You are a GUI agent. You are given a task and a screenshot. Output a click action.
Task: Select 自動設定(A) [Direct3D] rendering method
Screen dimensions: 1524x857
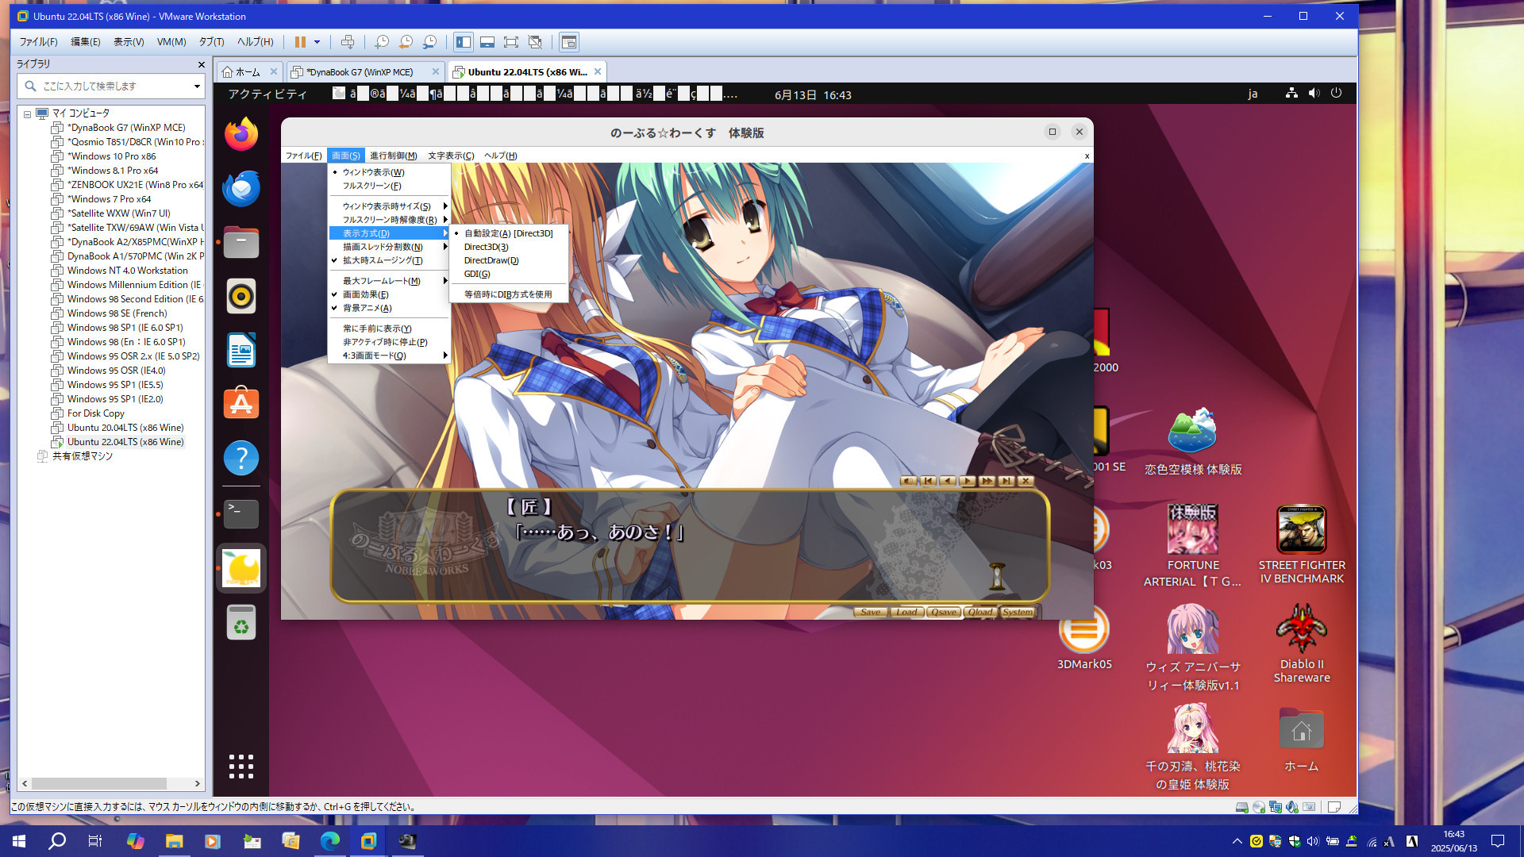click(x=508, y=233)
